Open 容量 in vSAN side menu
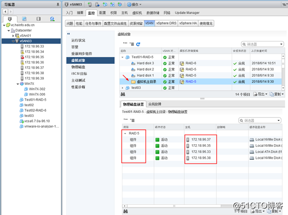This screenshot has width=288, height=215. pyautogui.click(x=75, y=47)
